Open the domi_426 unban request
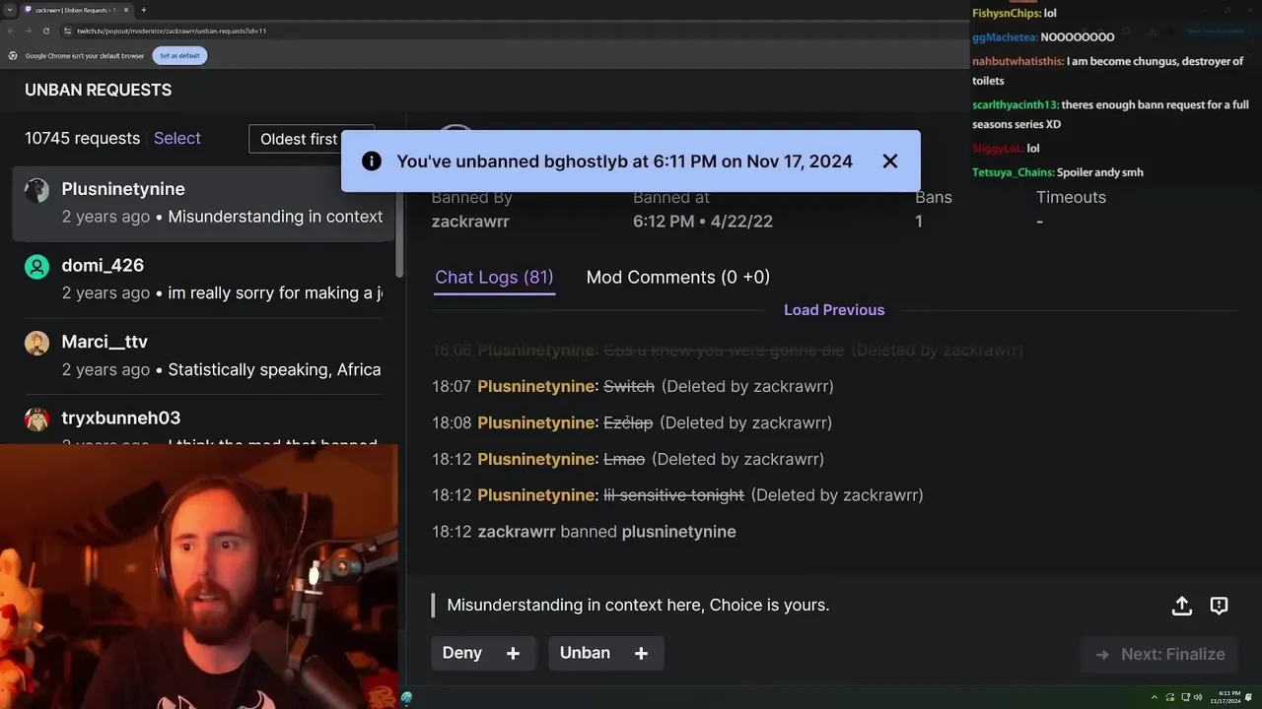The height and width of the screenshot is (709, 1262). pos(203,279)
